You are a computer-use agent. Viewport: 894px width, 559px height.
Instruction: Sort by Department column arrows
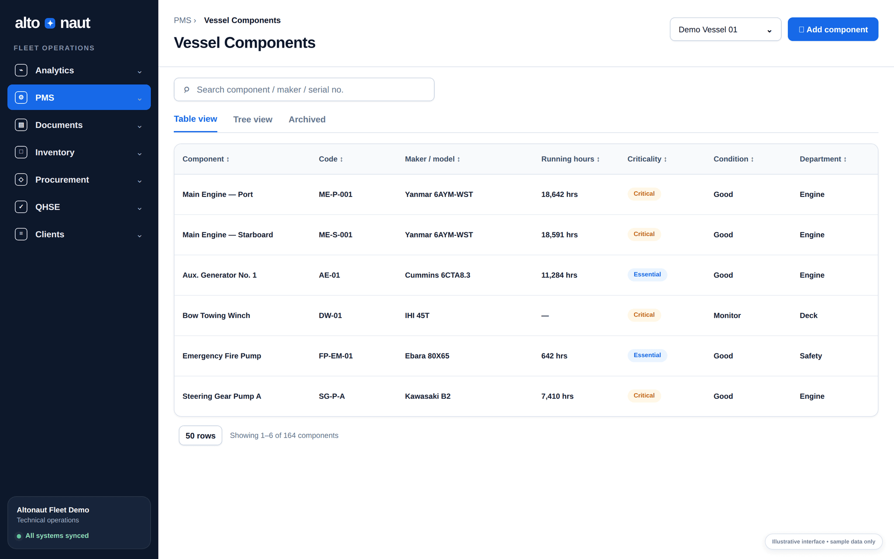click(x=845, y=159)
